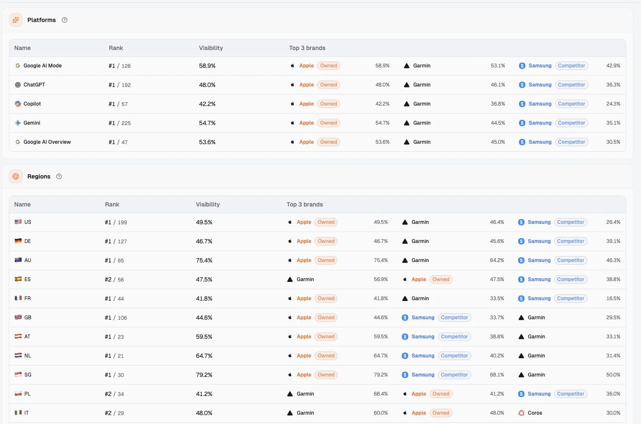Sort regions table by Visibility header
Screen dimensions: 641x424
pos(208,204)
